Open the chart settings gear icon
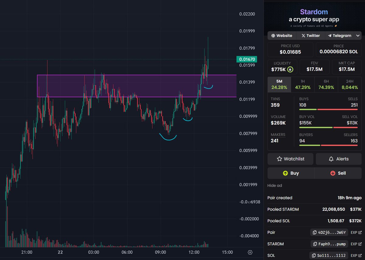Screen dimensions: 365x260 tap(250, 252)
